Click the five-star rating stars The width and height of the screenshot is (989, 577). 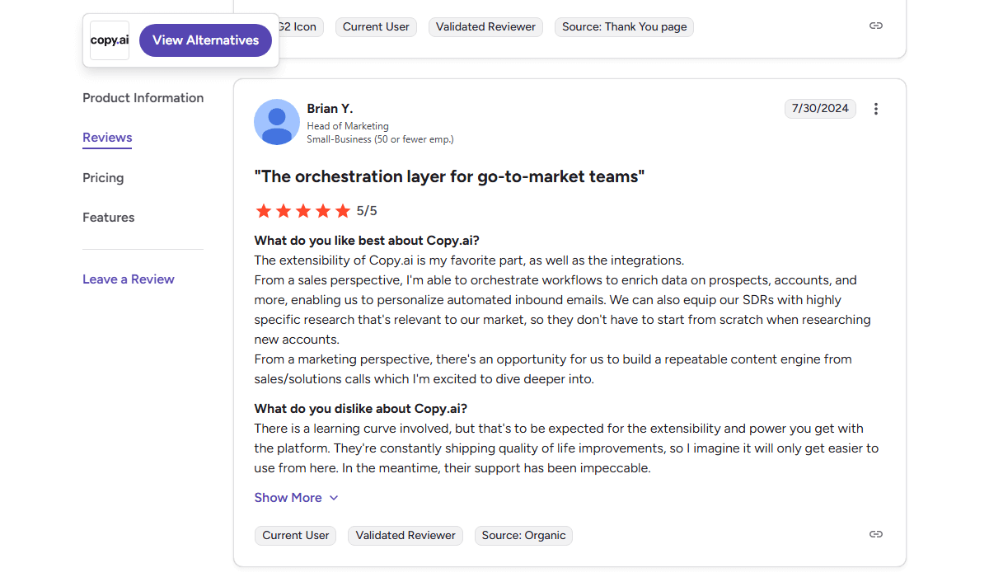[x=303, y=211]
